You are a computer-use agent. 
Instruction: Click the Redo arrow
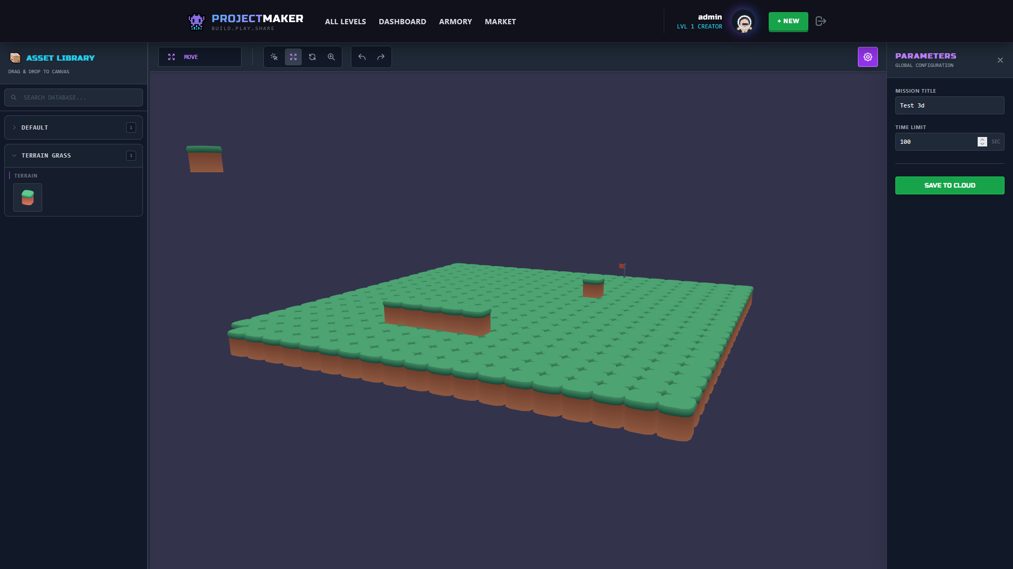point(380,57)
